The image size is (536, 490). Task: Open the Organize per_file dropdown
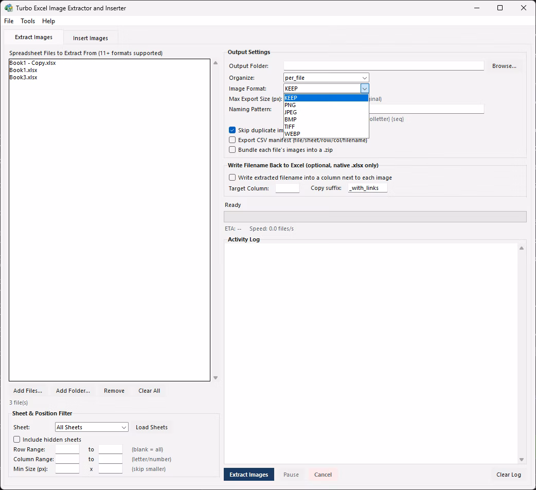coord(326,78)
